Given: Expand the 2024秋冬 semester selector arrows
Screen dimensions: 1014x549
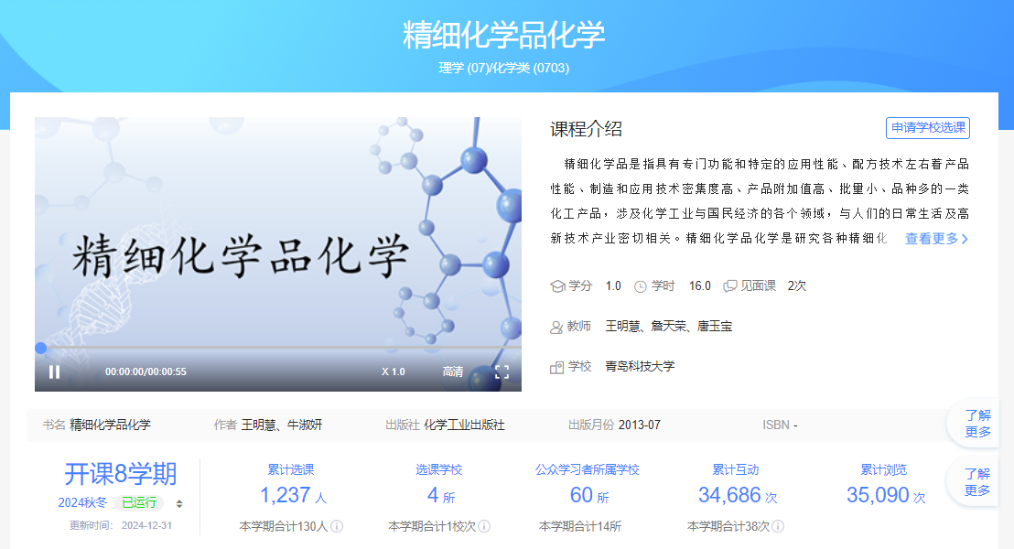Looking at the screenshot, I should [x=179, y=503].
